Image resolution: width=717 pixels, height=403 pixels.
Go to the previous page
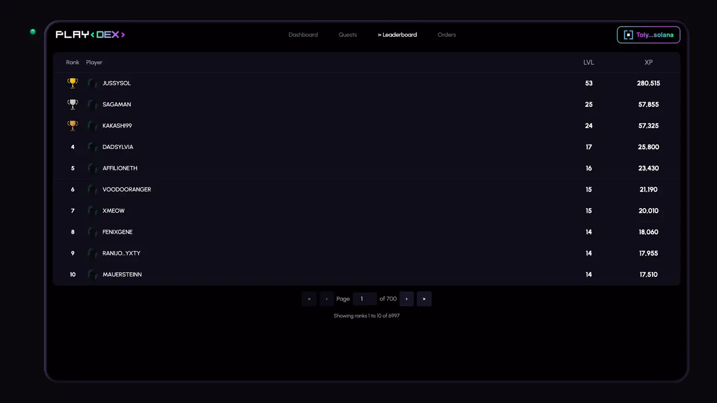(327, 299)
